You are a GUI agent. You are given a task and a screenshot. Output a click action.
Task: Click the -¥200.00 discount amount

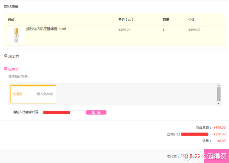pos(219,134)
